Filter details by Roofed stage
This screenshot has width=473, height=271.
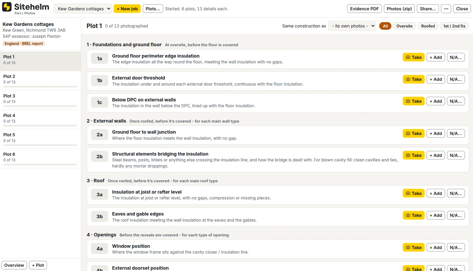point(428,26)
